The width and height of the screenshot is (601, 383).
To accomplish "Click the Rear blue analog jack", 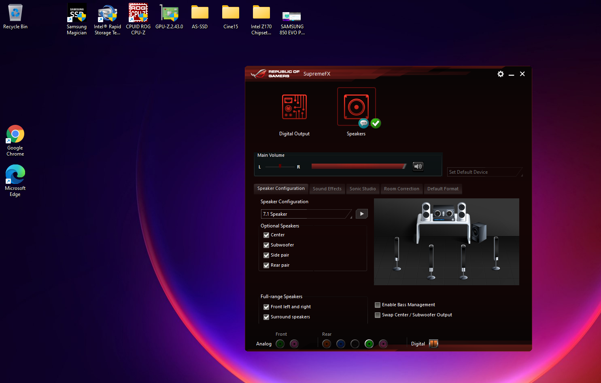I will [341, 344].
